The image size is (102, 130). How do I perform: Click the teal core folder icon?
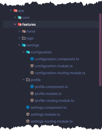(x=20, y=18)
